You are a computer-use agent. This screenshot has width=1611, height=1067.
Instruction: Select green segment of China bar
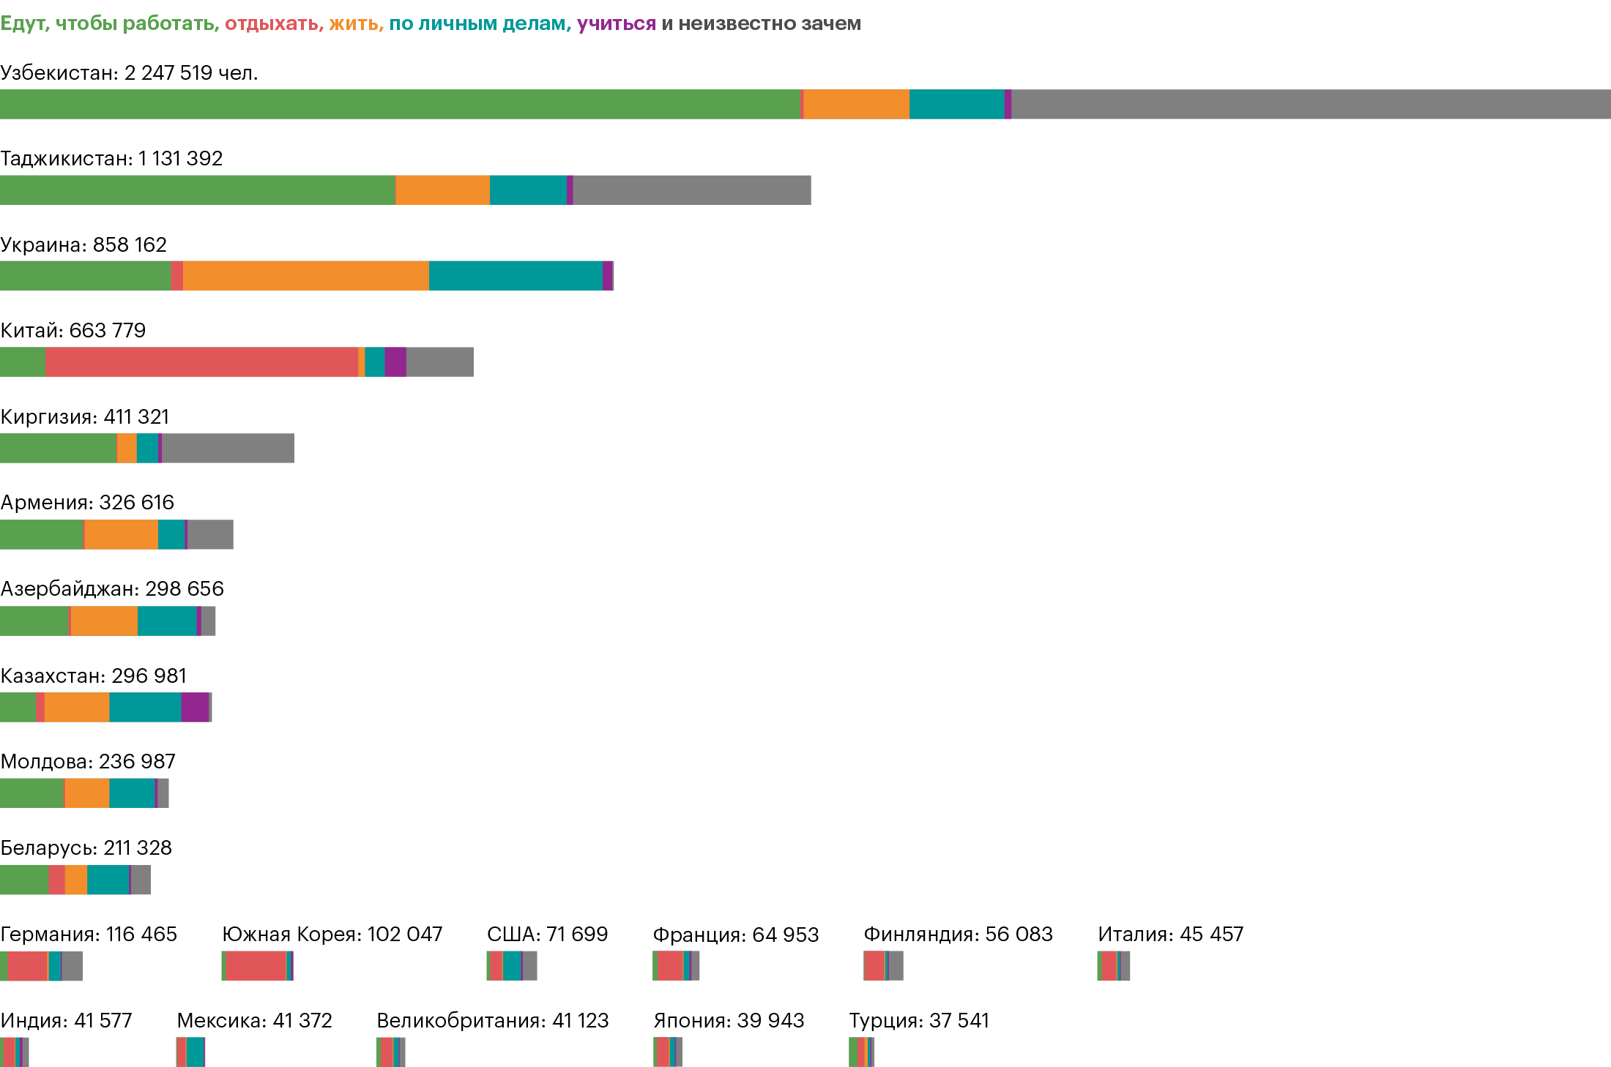click(22, 362)
